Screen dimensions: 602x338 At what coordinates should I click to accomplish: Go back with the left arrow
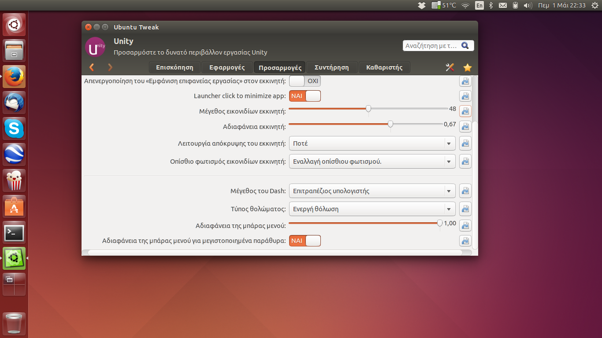[x=92, y=67]
